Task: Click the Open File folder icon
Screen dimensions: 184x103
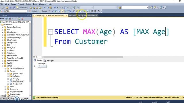Action: pos(7,8)
